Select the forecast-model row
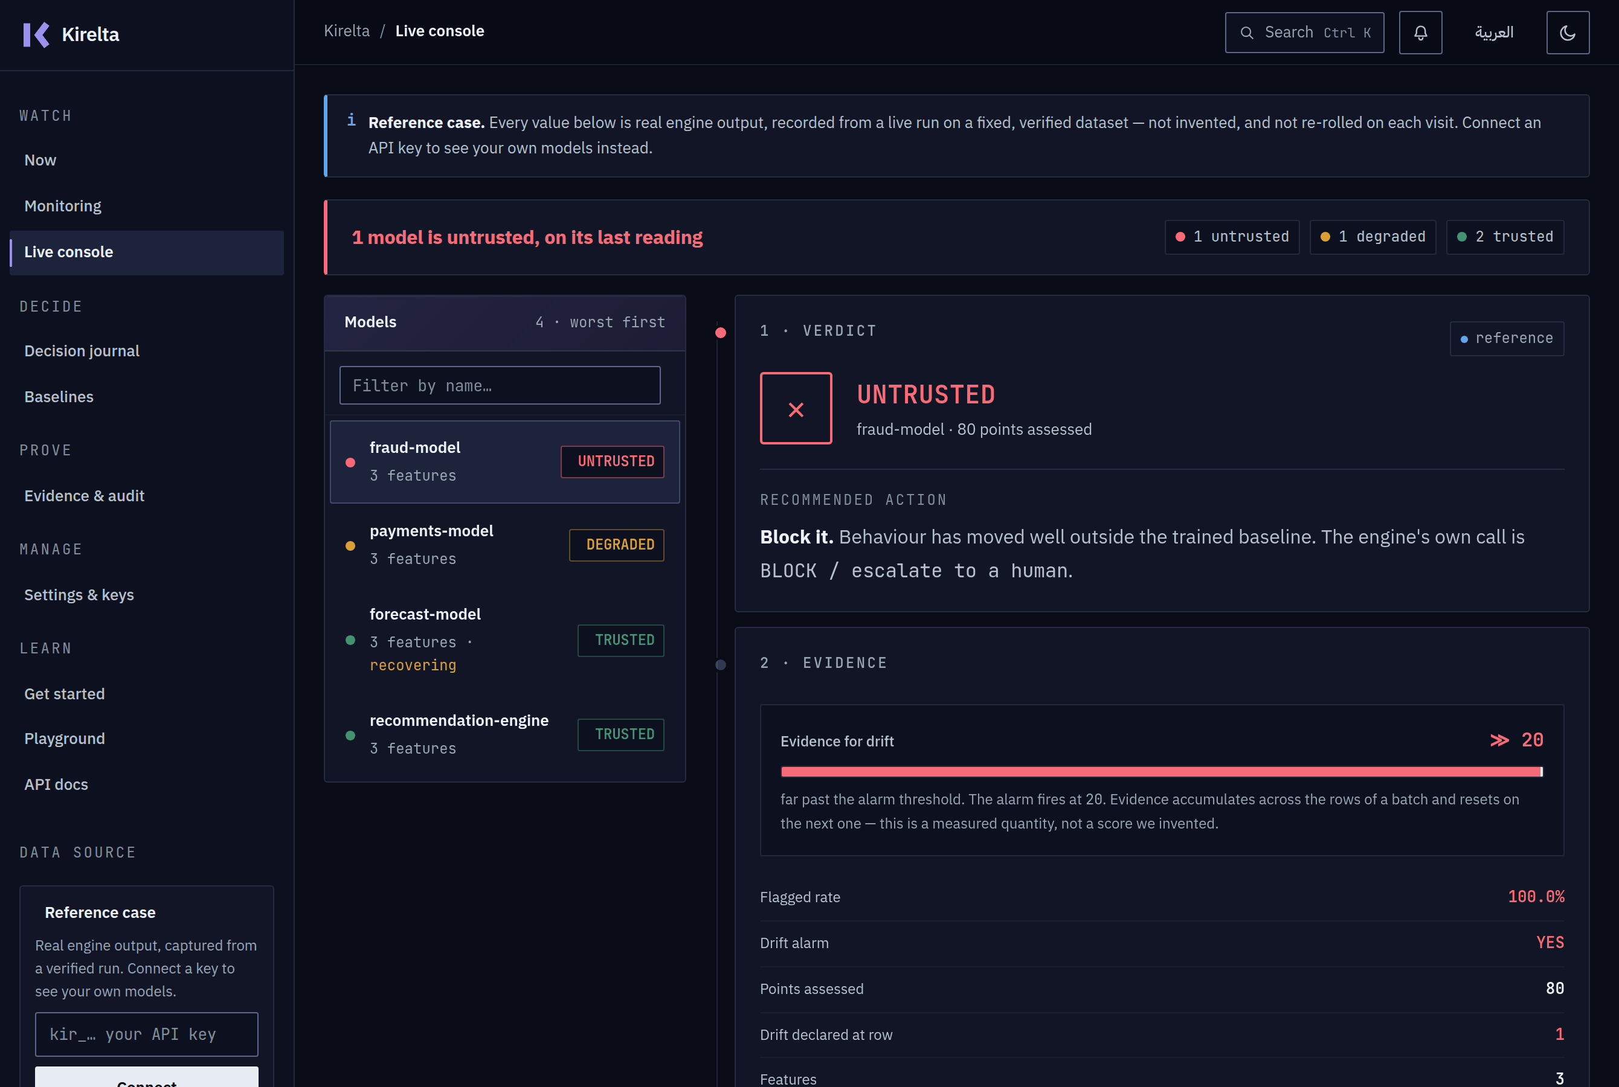Image resolution: width=1619 pixels, height=1087 pixels. pyautogui.click(x=505, y=640)
